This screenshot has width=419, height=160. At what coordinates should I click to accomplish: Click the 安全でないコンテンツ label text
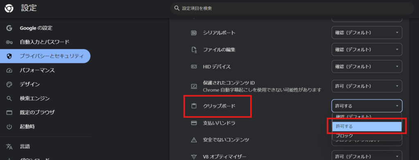pyautogui.click(x=226, y=140)
